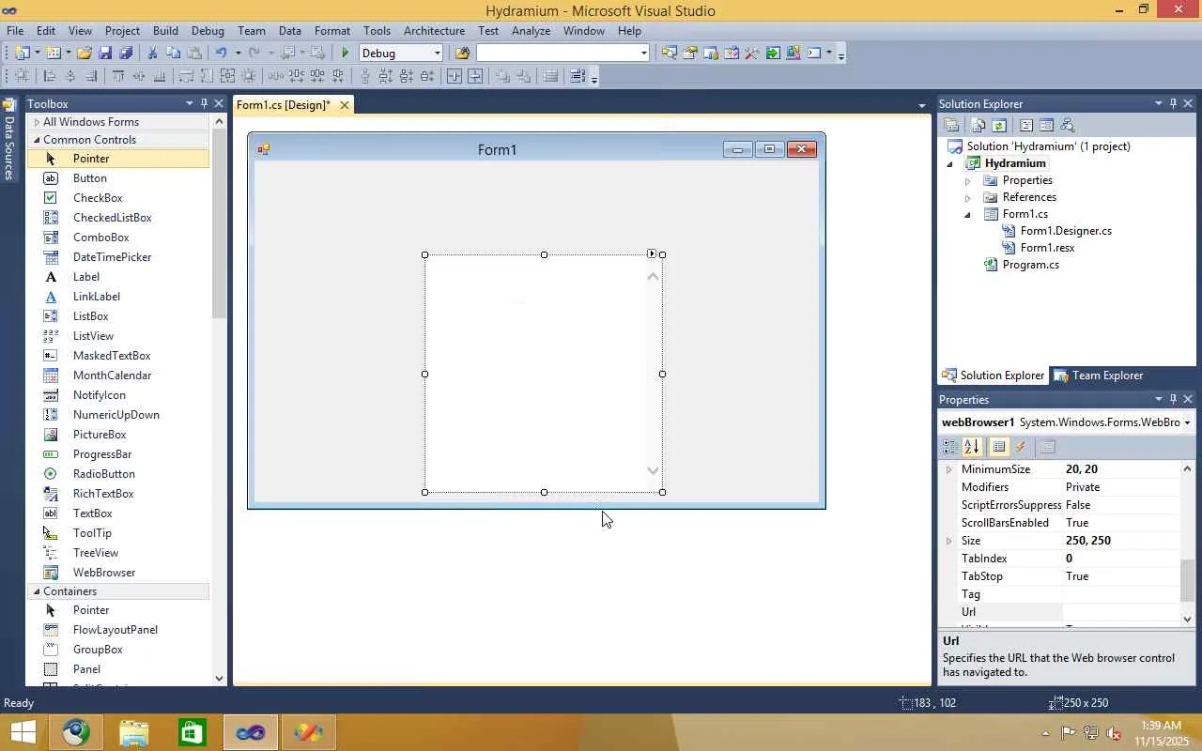Switch to the Team Explorer tab

(1098, 375)
